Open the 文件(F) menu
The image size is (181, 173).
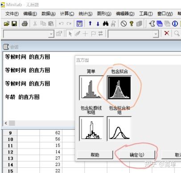click(x=12, y=14)
